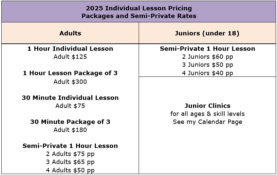Click the "2 Juniors $60 pp" rate
The width and height of the screenshot is (277, 175).
[x=207, y=57]
